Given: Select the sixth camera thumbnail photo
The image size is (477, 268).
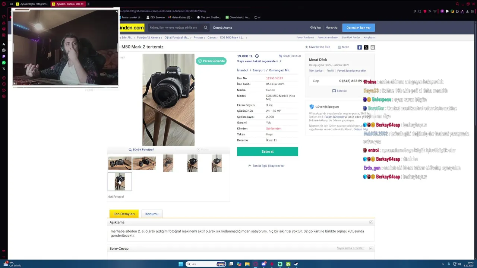Looking at the screenshot, I should click(120, 182).
